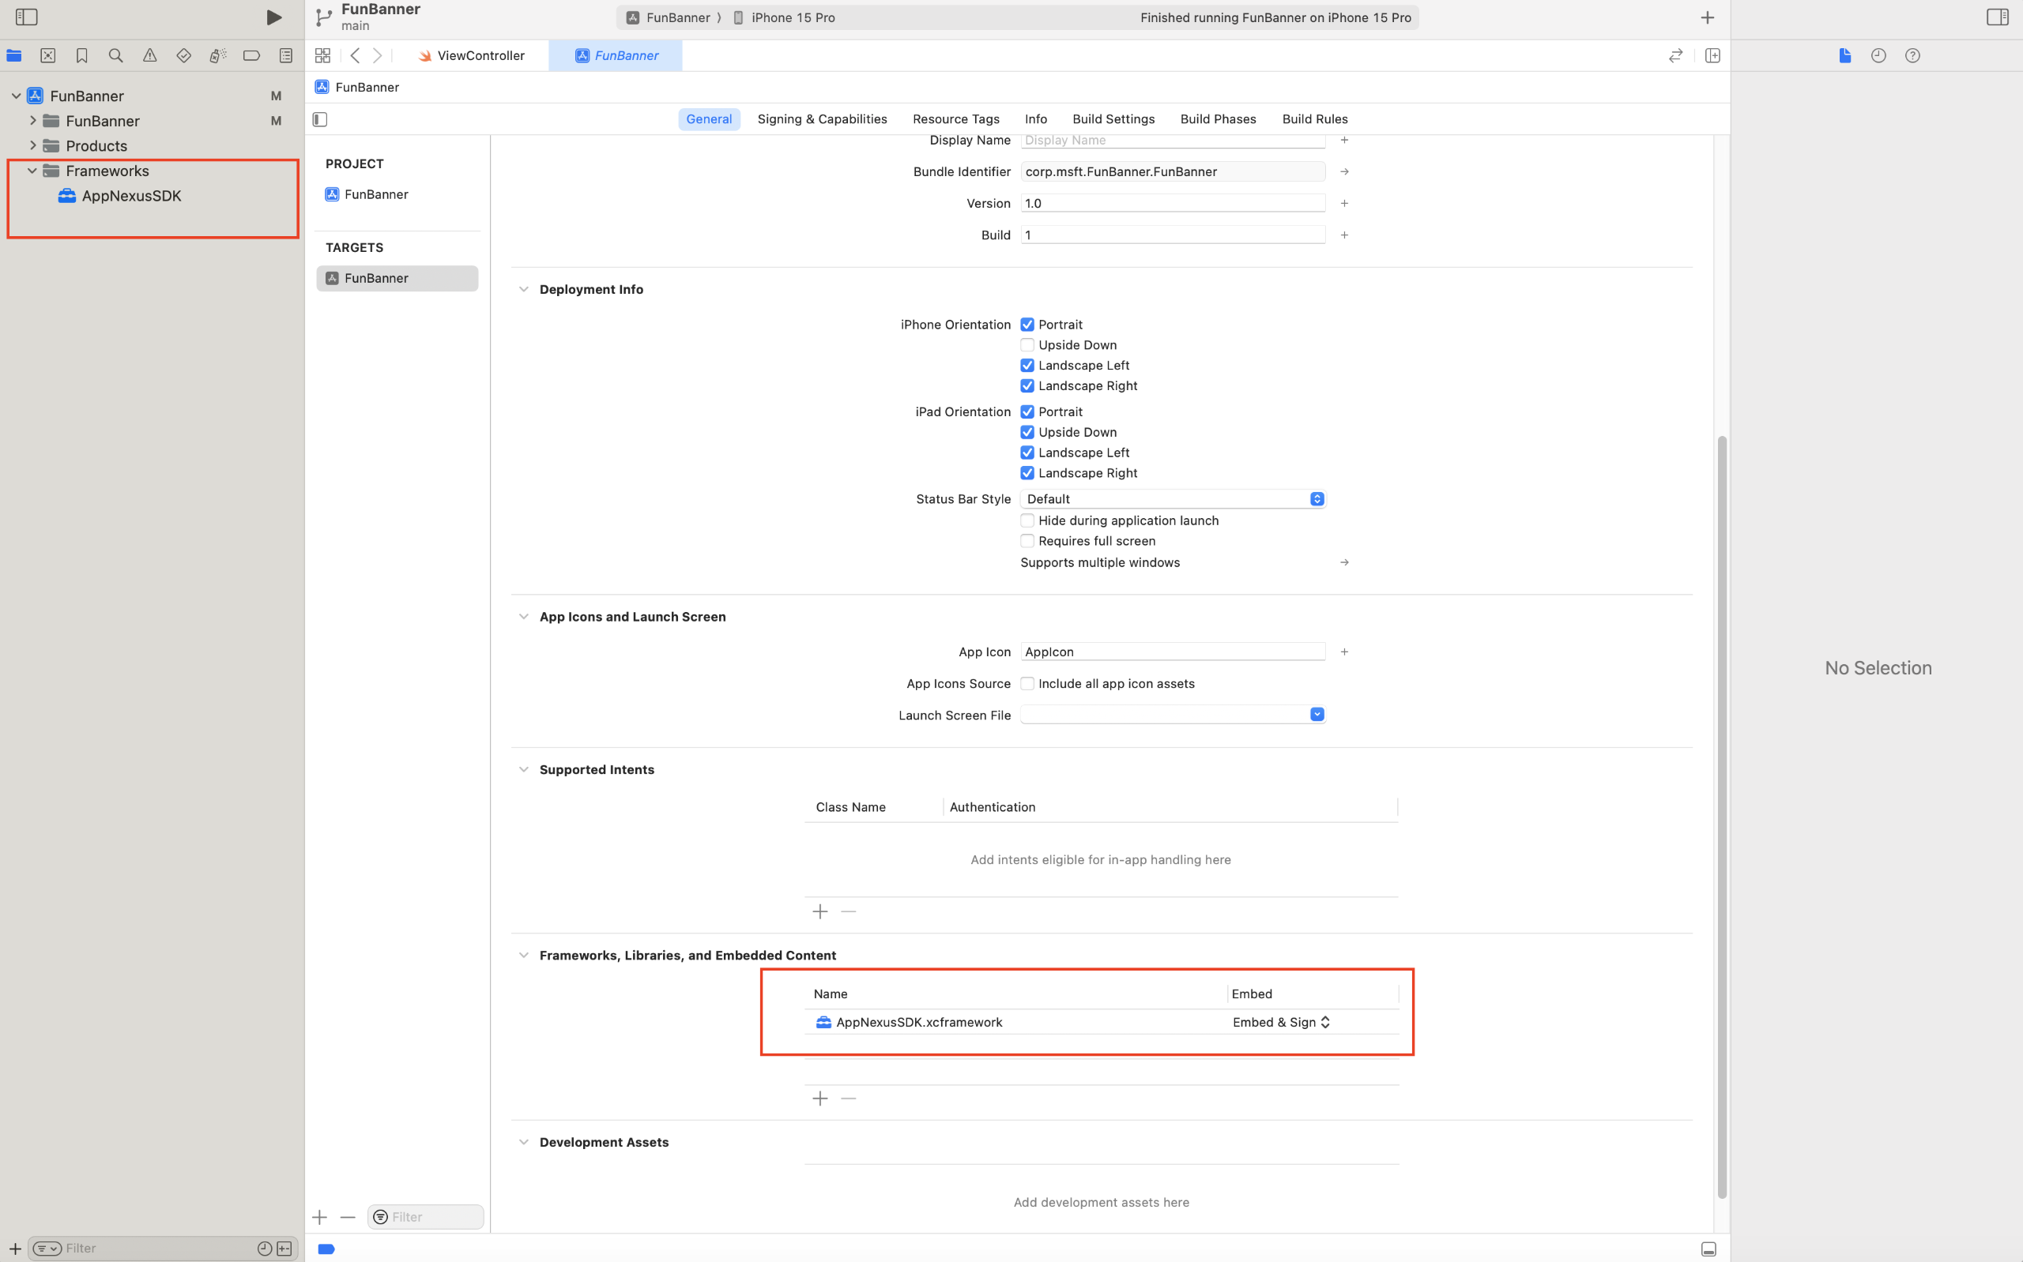This screenshot has height=1262, width=2023.
Task: Check Include all app icon assets
Action: 1027,684
